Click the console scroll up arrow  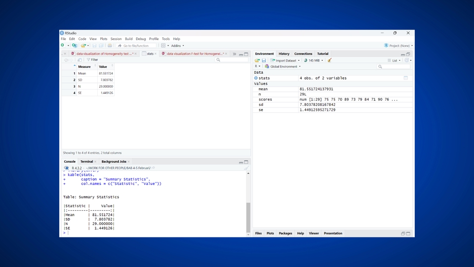[248, 174]
